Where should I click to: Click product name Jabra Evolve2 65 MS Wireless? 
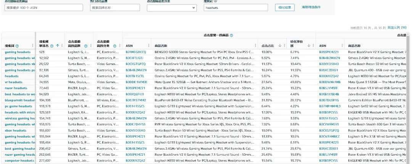377,94
